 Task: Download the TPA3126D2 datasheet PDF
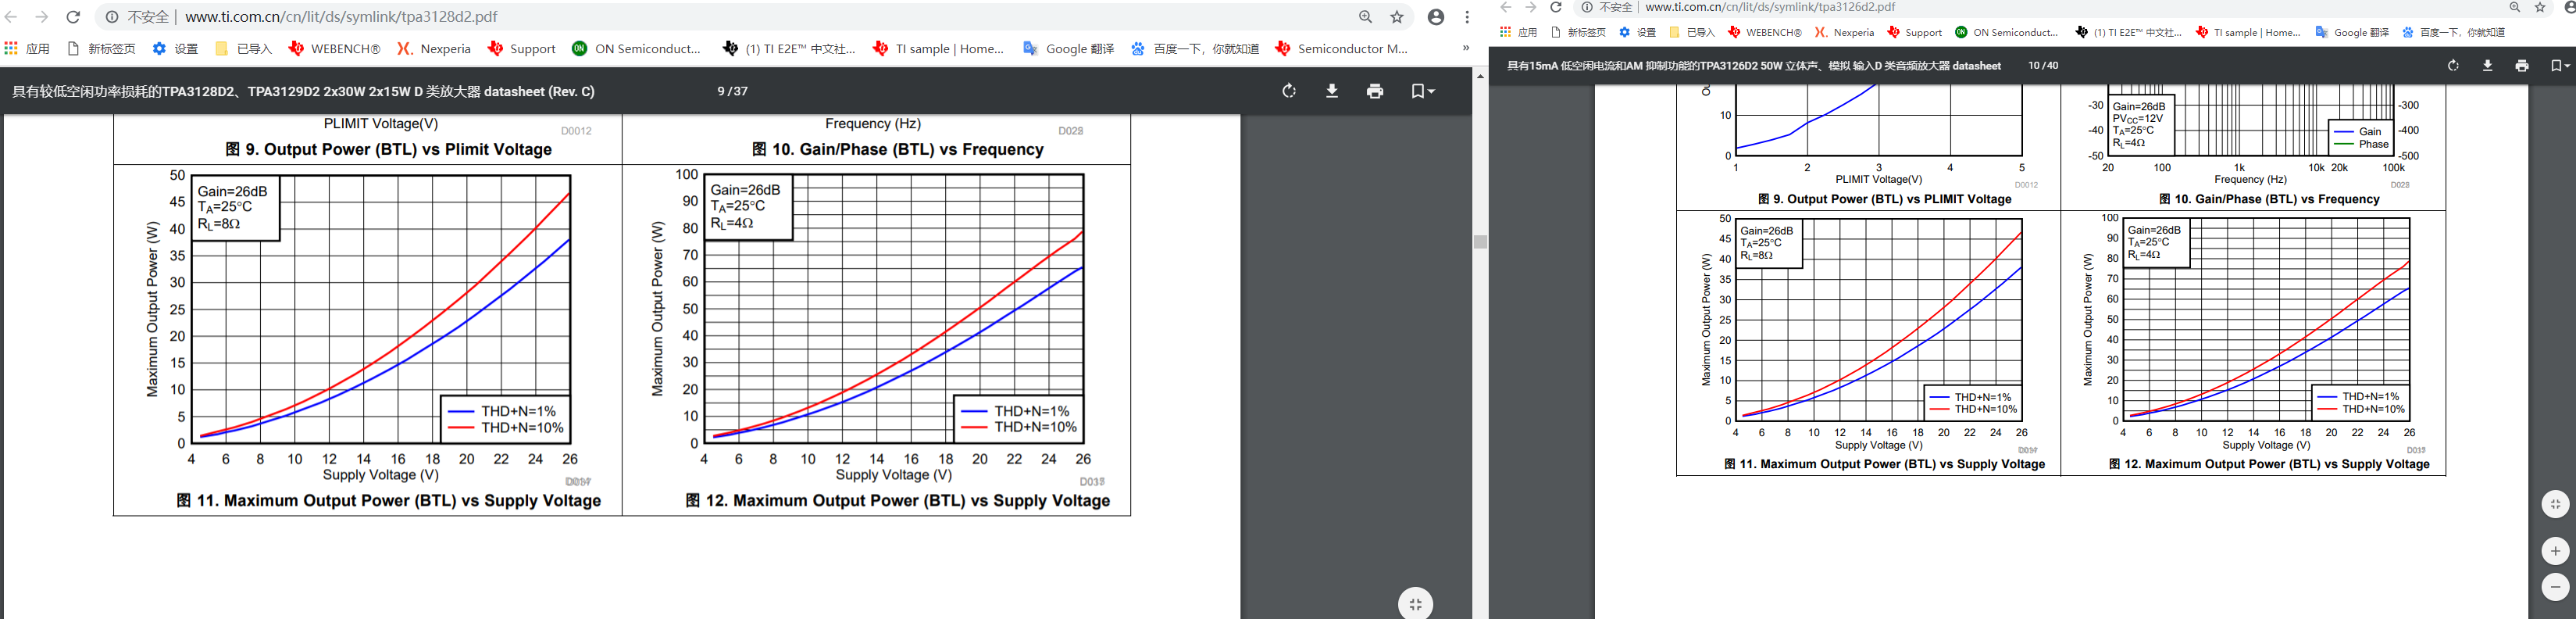[2487, 65]
